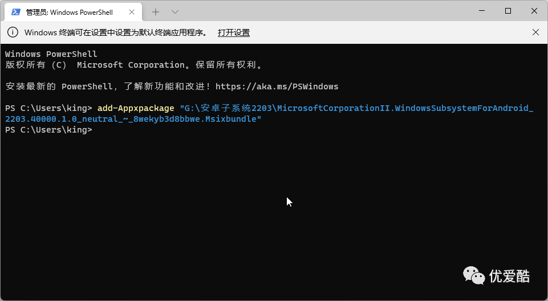Dismiss the default terminal info bar
548x301 pixels.
535,32
